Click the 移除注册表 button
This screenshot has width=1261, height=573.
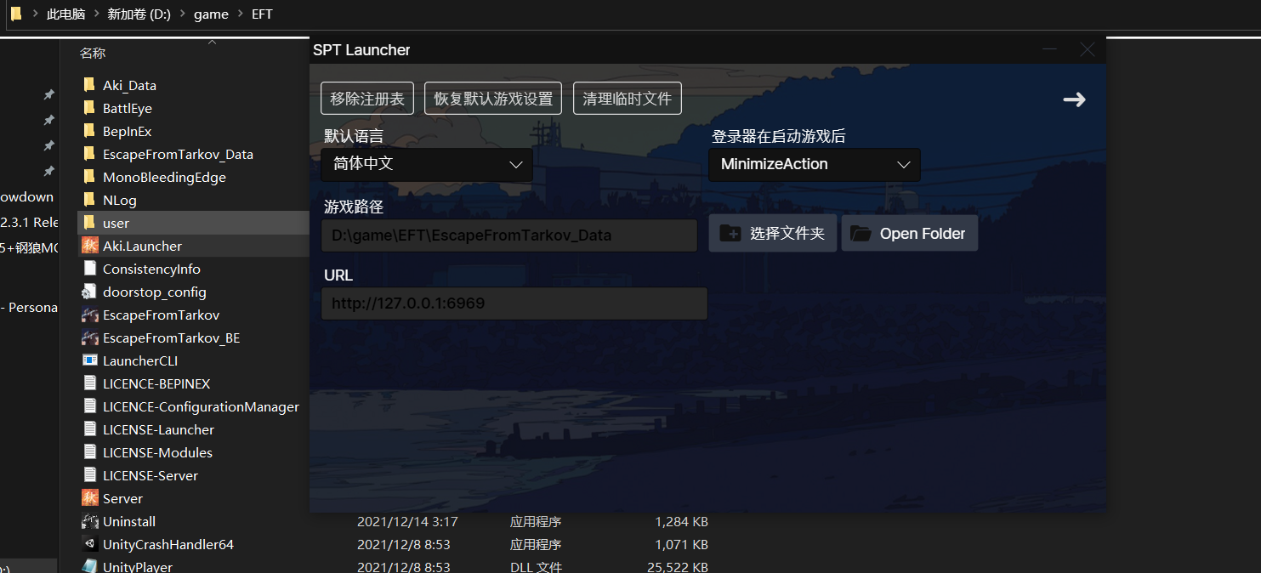pos(366,99)
